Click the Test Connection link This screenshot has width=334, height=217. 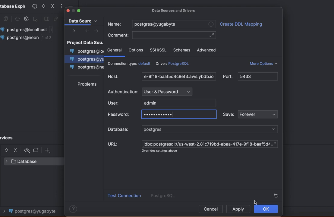tap(124, 196)
